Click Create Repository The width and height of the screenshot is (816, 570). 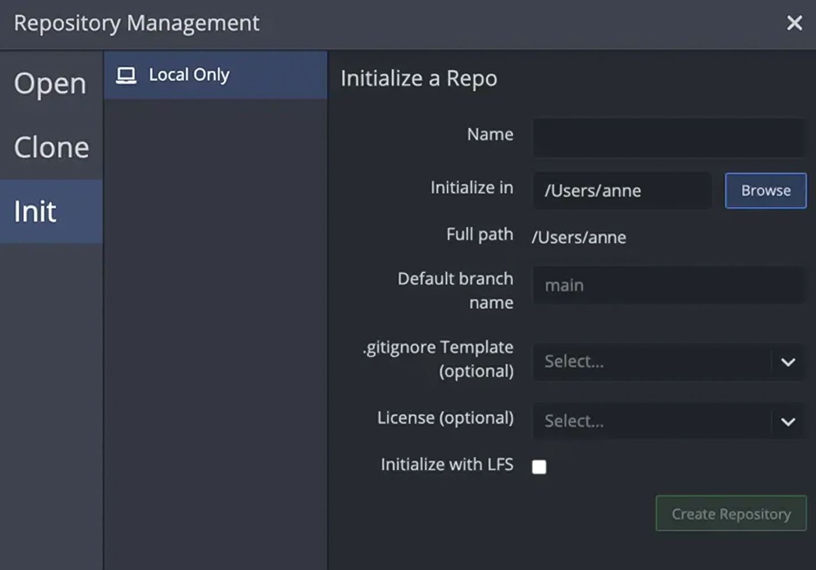coord(730,513)
